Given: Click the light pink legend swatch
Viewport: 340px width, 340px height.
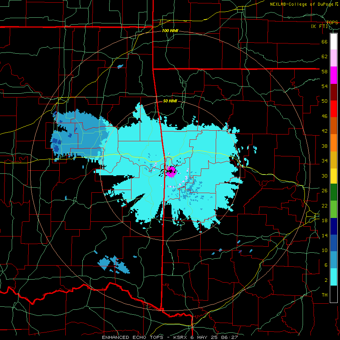Looking at the screenshot, I should click(334, 58).
